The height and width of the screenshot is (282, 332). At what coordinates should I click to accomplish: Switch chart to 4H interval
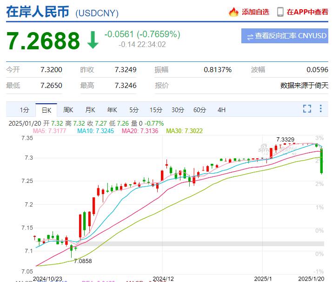[221, 110]
